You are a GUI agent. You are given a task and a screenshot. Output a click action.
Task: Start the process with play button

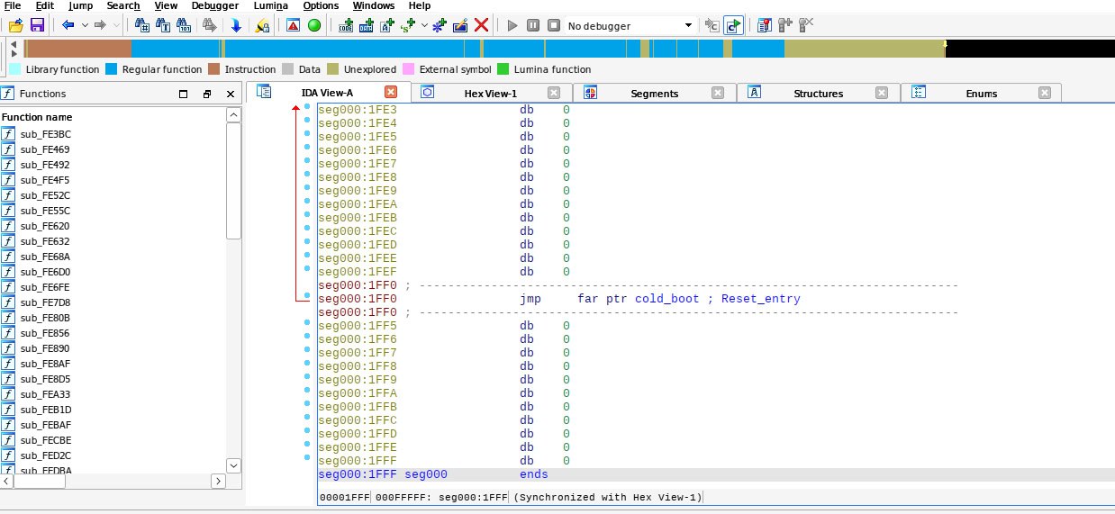click(x=512, y=25)
